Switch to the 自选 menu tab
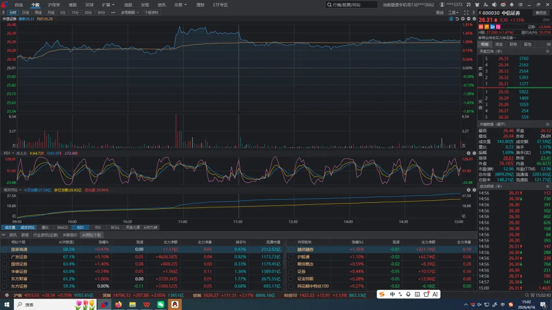Image resolution: width=552 pixels, height=310 pixels. pos(19,5)
